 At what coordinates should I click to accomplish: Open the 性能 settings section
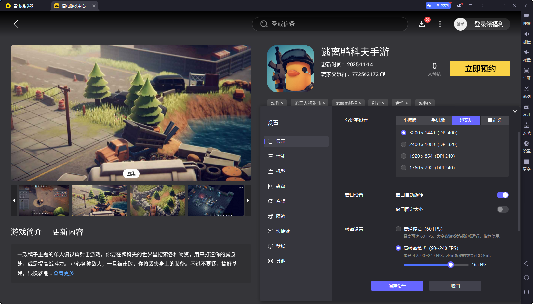[280, 156]
